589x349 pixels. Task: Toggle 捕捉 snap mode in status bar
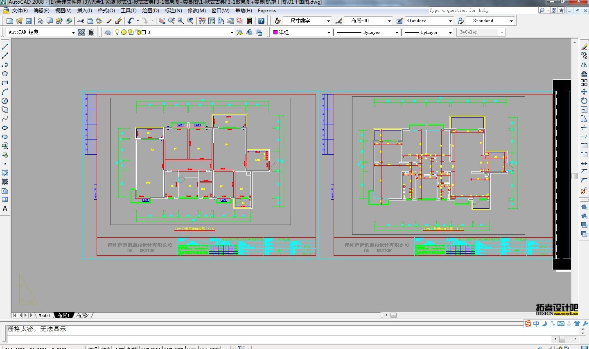point(93,347)
